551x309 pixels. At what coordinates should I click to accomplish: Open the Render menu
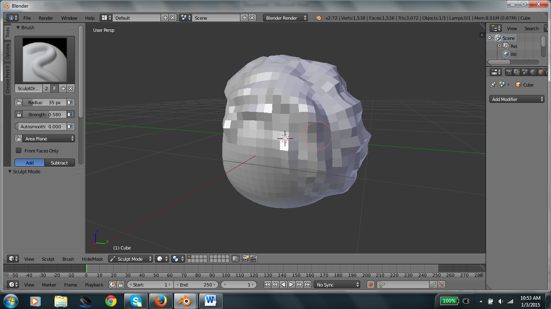tap(46, 18)
